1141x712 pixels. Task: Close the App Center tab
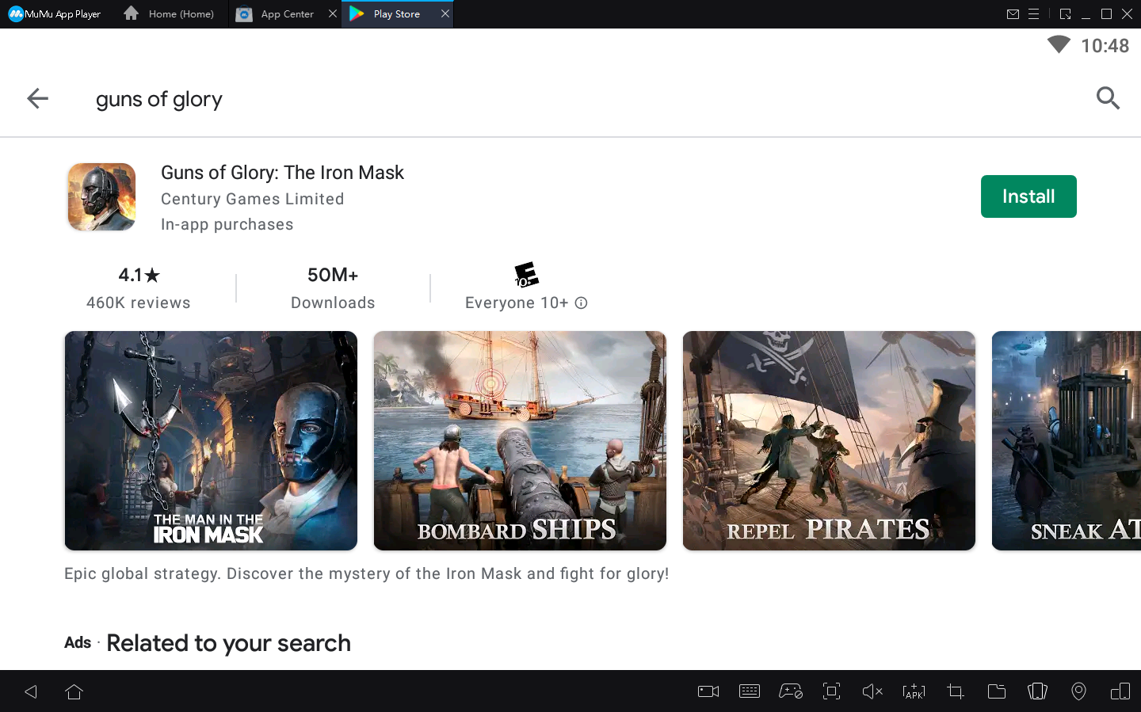coord(333,13)
